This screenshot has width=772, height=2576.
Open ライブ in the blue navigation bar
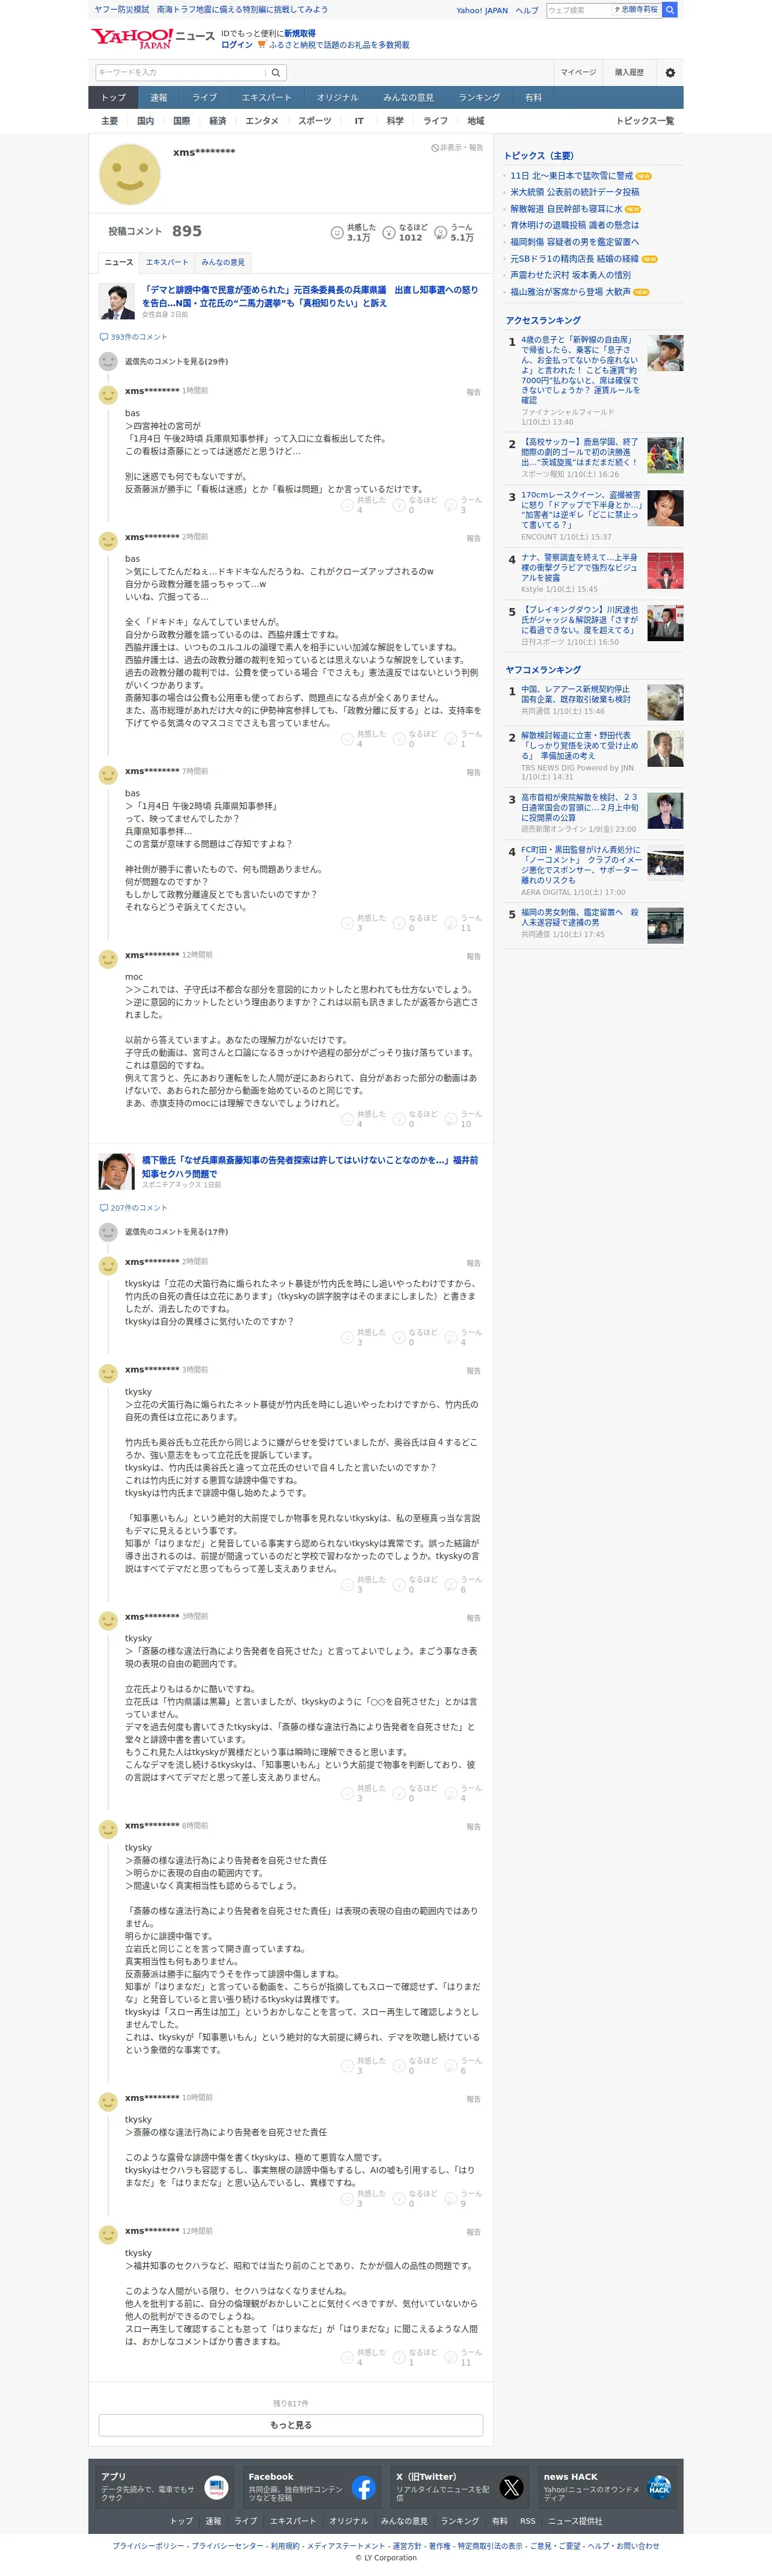pos(205,97)
